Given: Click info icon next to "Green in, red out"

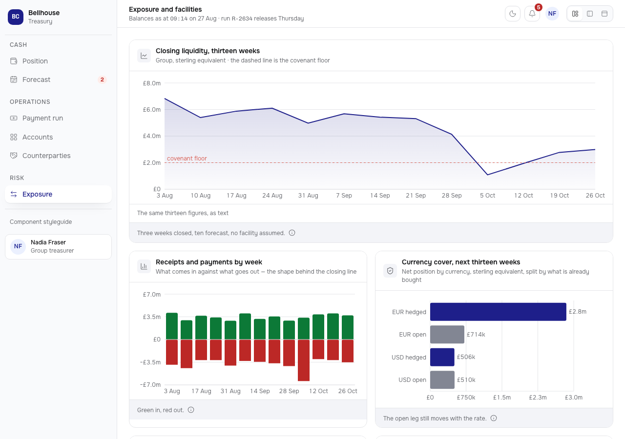Looking at the screenshot, I should pos(191,410).
